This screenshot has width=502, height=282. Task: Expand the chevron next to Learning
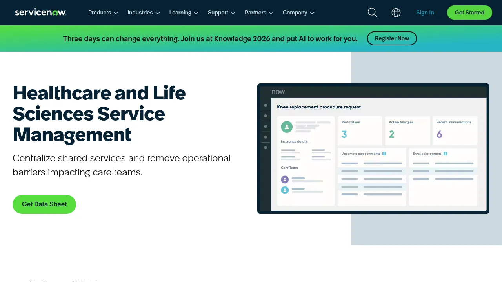(196, 13)
